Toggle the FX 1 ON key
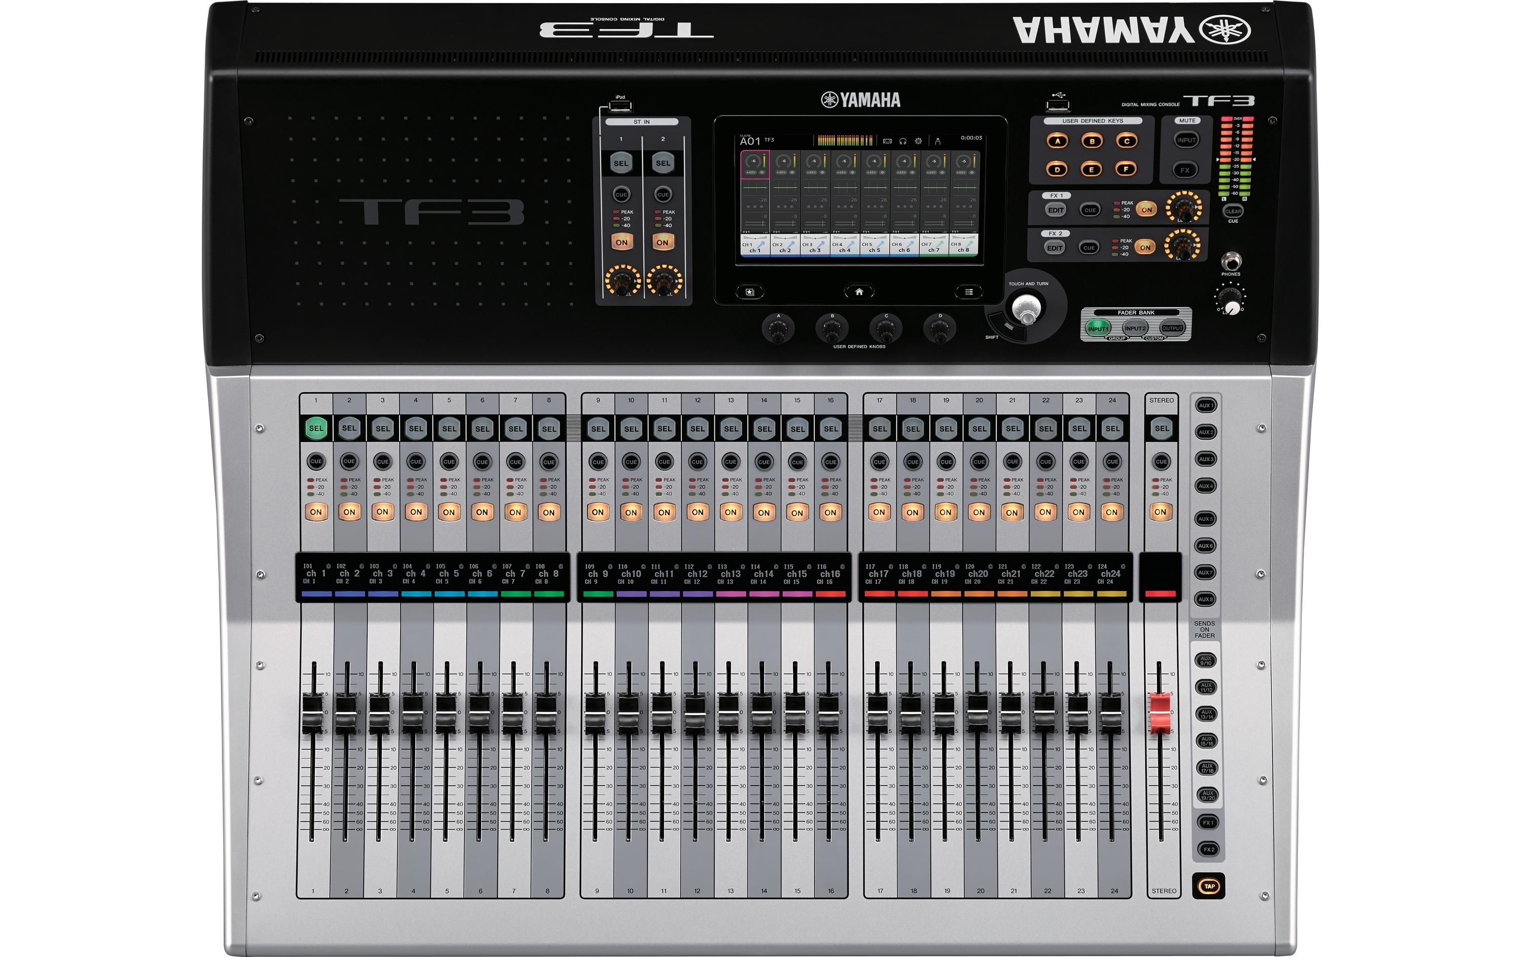The image size is (1521, 957). point(1146,210)
